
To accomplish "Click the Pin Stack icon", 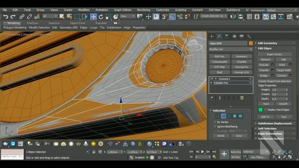I will click(212, 98).
